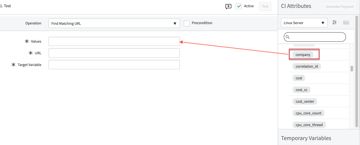Open the Linux Server dropdown
Viewport: 360px width, 145px height.
pyautogui.click(x=304, y=23)
